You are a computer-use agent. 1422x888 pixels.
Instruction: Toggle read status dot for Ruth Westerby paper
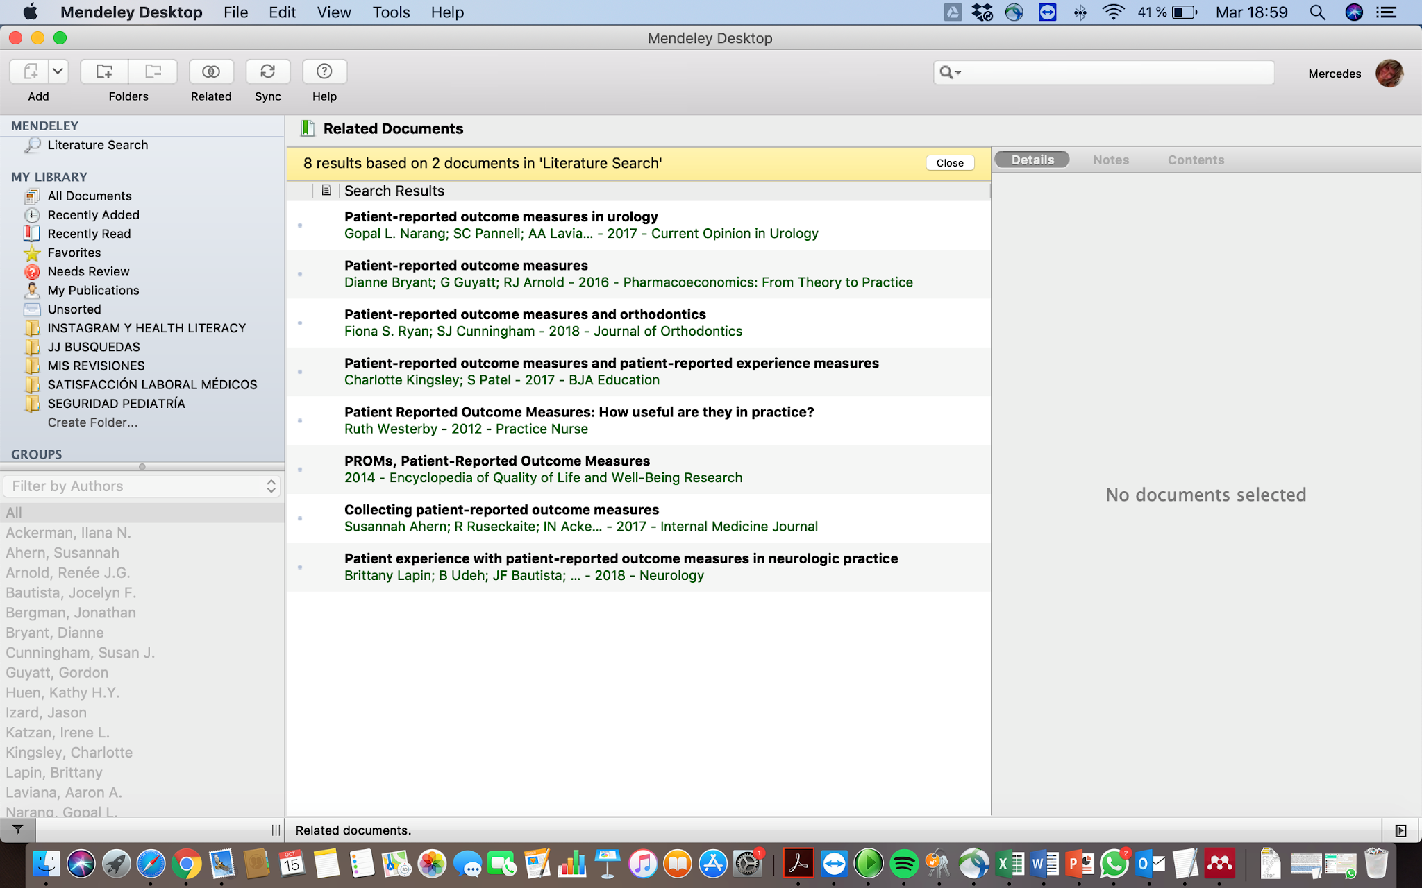click(300, 421)
